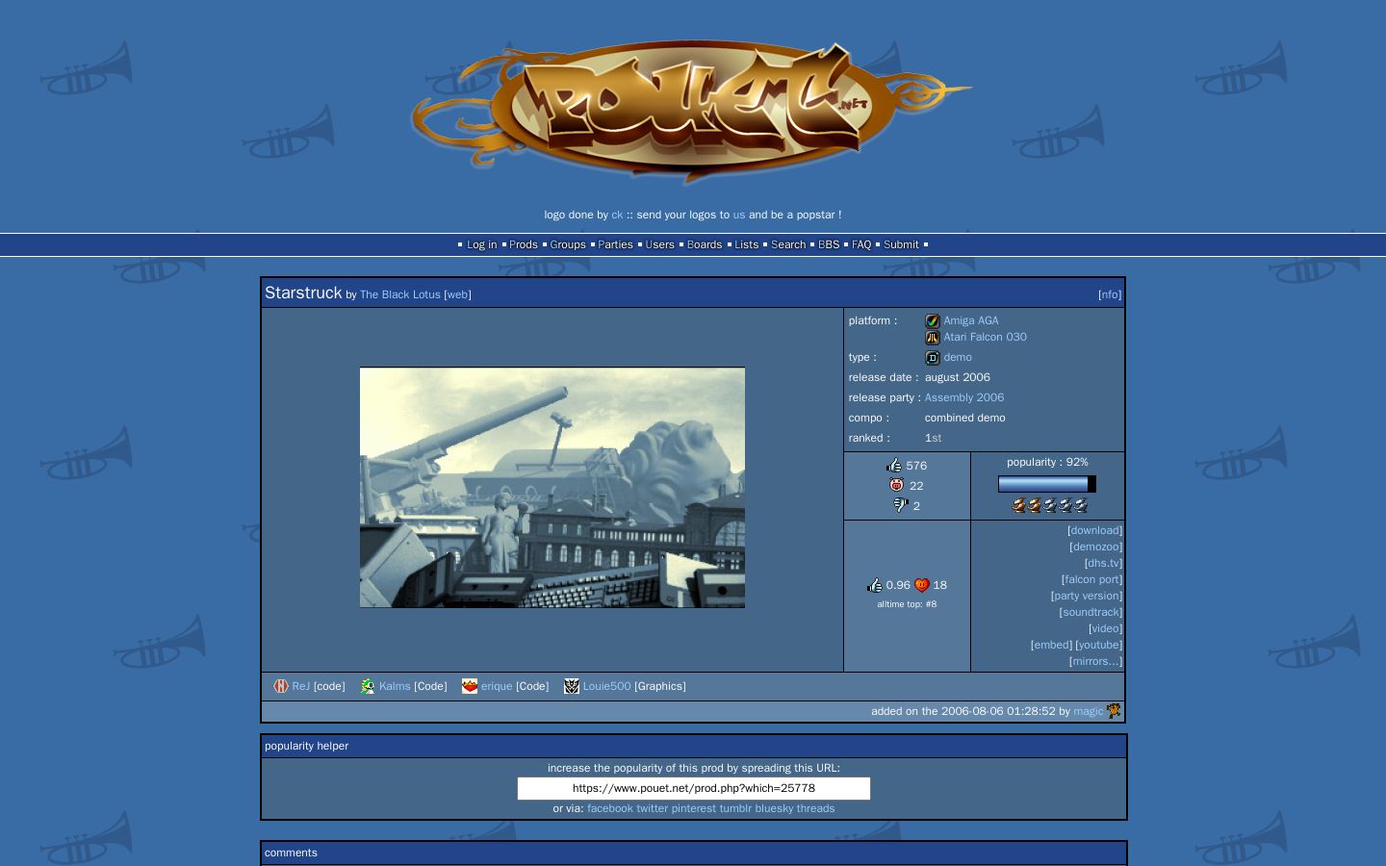This screenshot has height=866, width=1386.
Task: Click the Atari Falcon 030 platform icon
Action: 932,338
